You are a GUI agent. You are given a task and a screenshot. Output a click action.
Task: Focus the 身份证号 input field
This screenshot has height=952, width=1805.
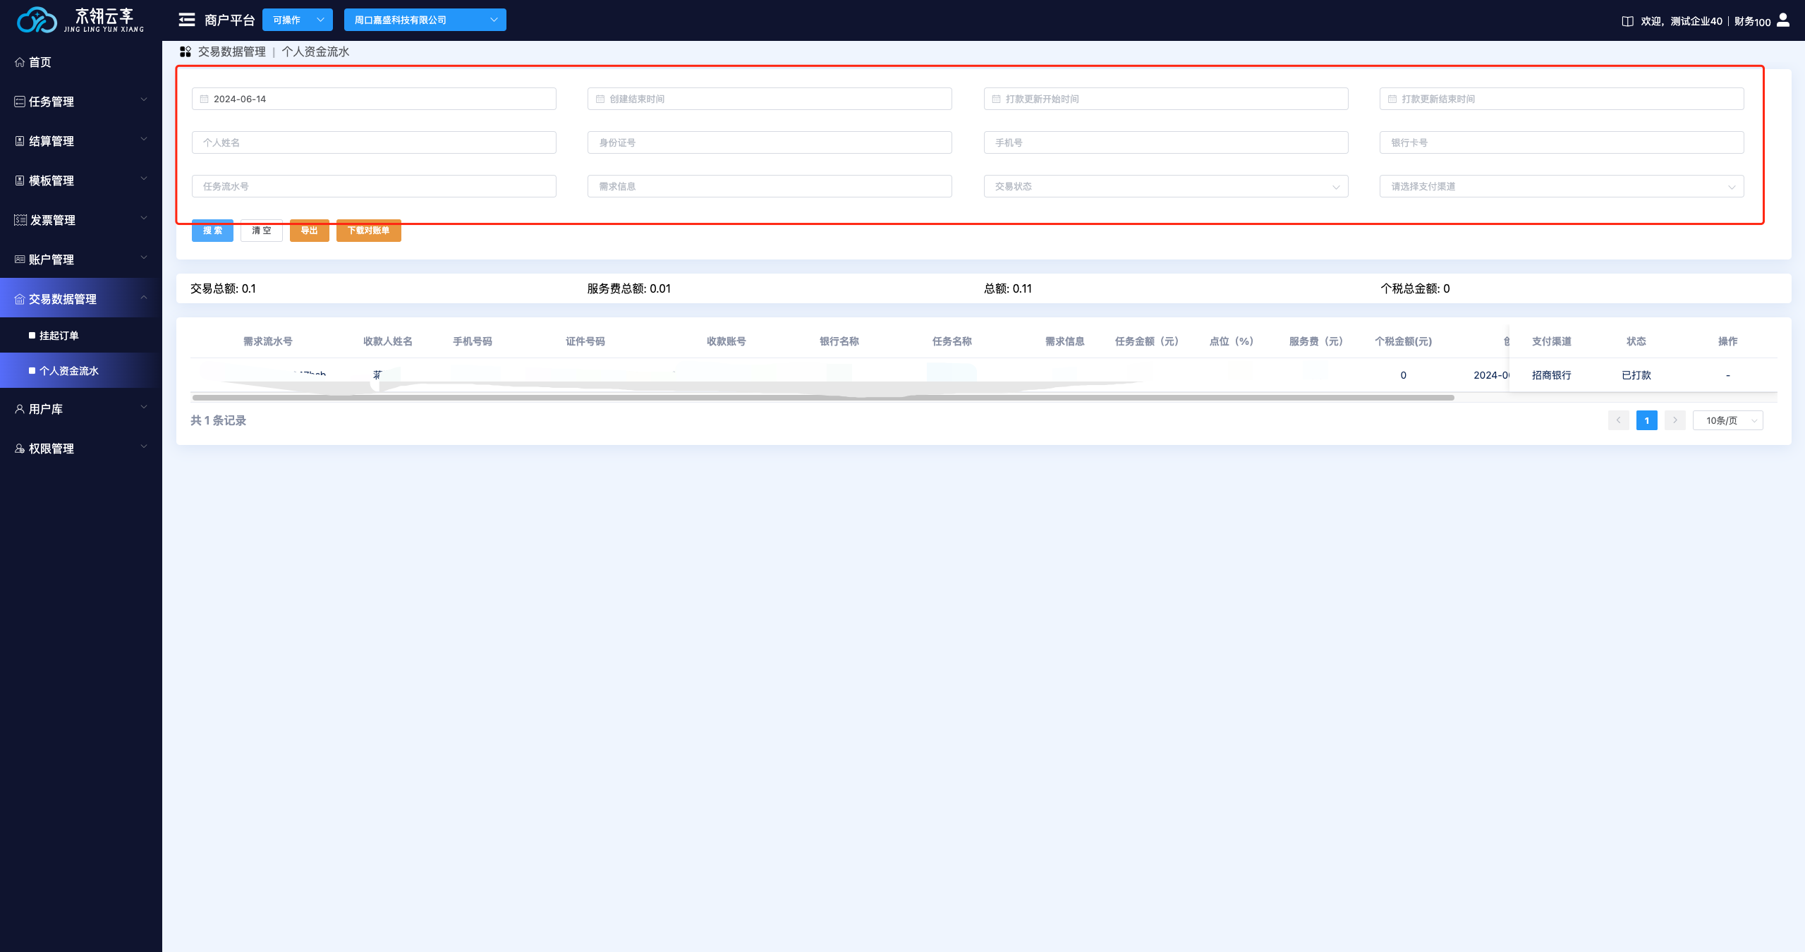(770, 142)
